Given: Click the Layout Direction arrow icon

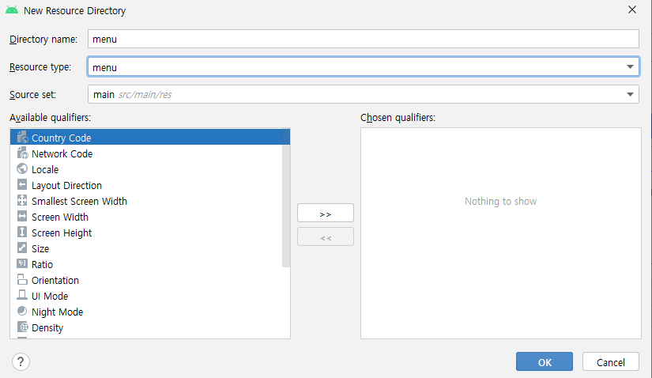Looking at the screenshot, I should pos(22,184).
